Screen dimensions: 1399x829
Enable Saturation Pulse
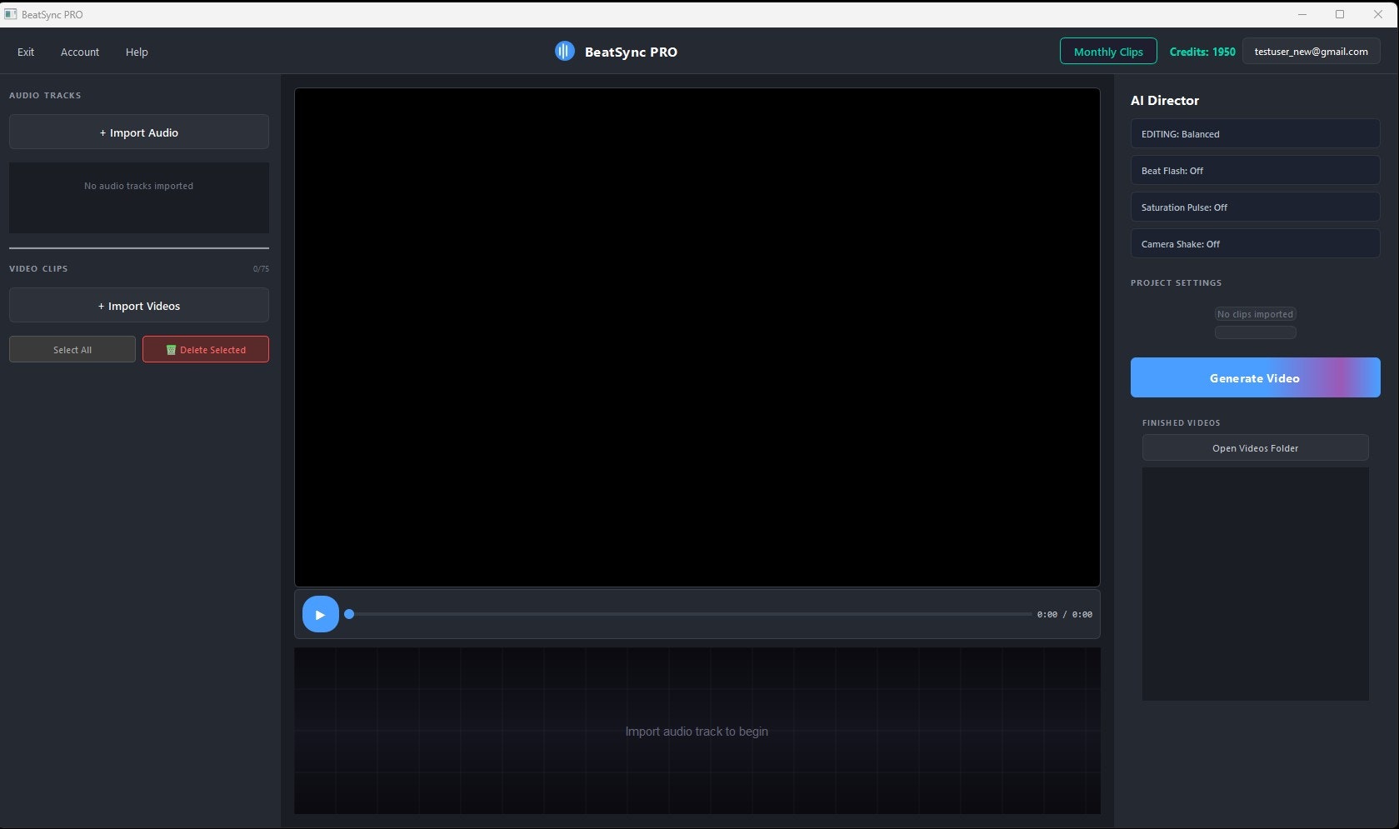tap(1254, 207)
